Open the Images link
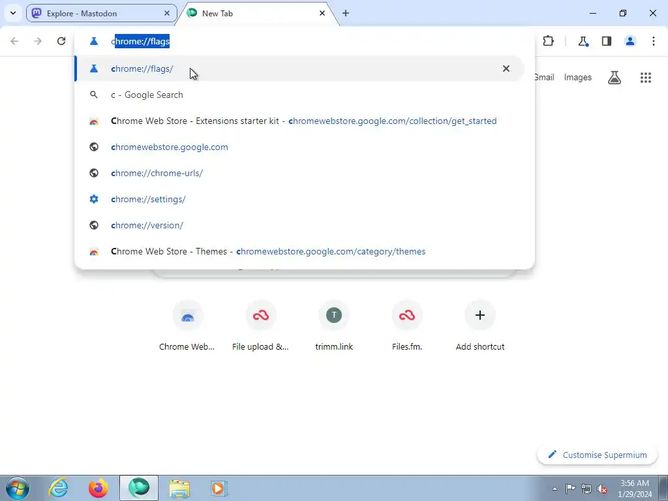Image resolution: width=668 pixels, height=501 pixels. point(578,77)
